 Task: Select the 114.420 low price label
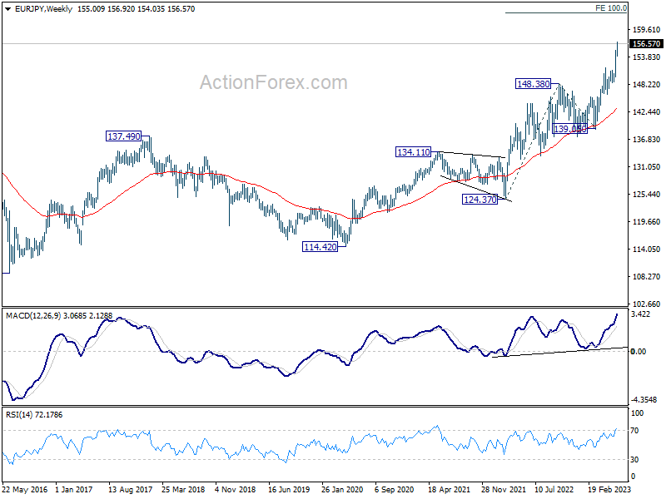point(321,247)
